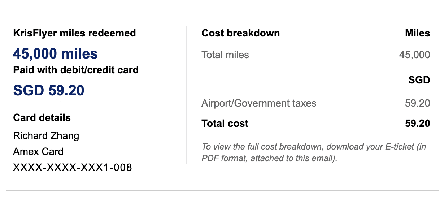The width and height of the screenshot is (444, 198).
Task: Click the bold "SGD" currency header
Action: 419,80
